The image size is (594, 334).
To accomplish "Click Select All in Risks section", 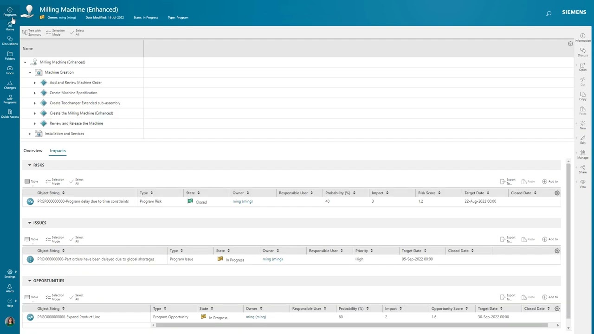I will pos(76,181).
